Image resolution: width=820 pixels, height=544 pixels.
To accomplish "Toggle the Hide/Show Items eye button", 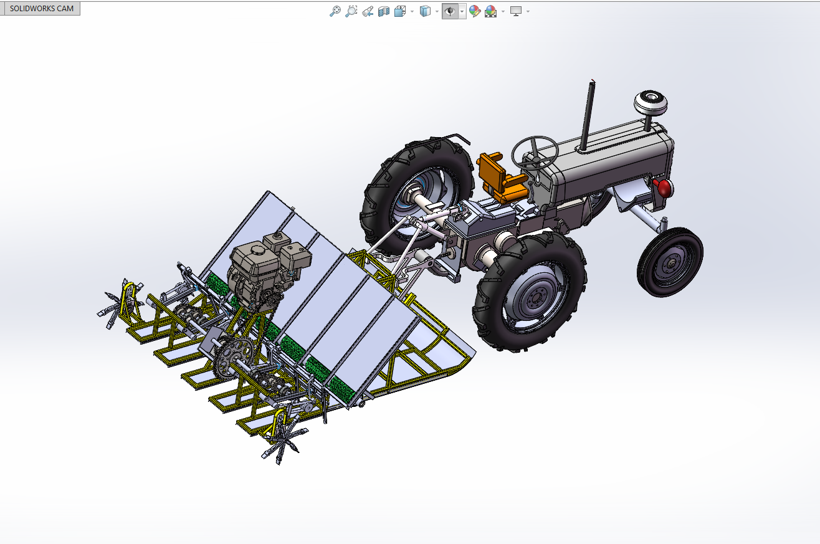I will pos(450,11).
